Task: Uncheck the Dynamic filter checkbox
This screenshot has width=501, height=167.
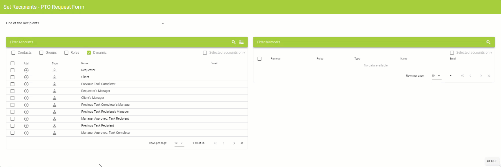Action: [x=89, y=53]
